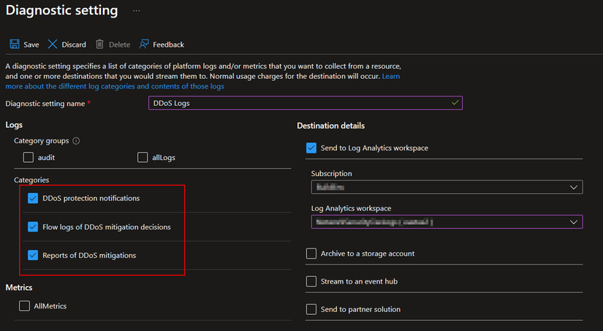Click the Reports of DDoS mitigations label
This screenshot has width=603, height=331.
[x=89, y=255]
